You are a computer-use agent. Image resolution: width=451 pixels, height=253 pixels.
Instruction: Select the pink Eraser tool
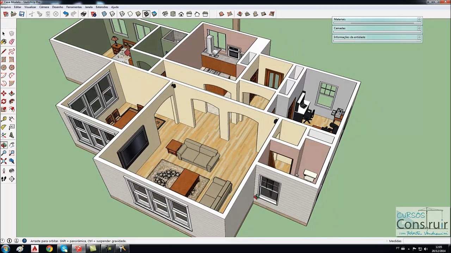[x=12, y=41]
